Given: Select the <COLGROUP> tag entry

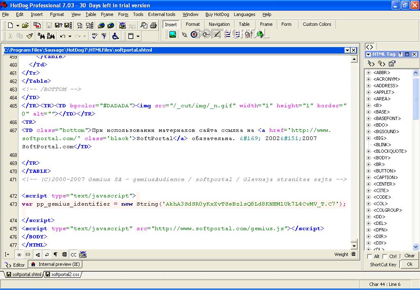Looking at the screenshot, I should pyautogui.click(x=388, y=210).
